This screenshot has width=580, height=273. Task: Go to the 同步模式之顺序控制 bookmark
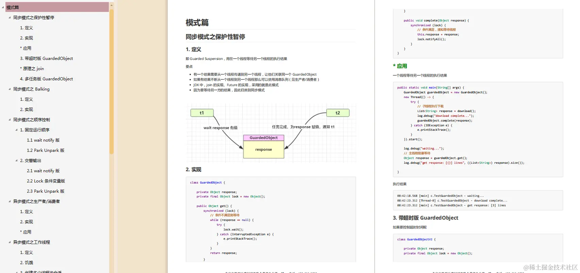(x=32, y=119)
